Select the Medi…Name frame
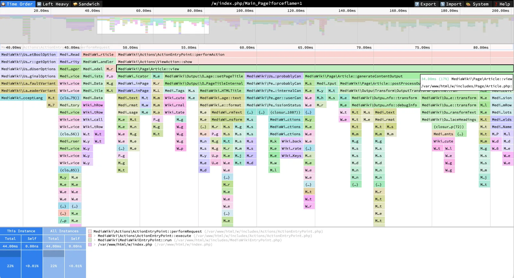Image resolution: width=514 pixels, height=278 pixels. [x=502, y=127]
